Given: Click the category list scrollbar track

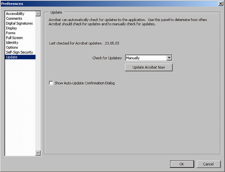Looking at the screenshot, I should (38, 83).
